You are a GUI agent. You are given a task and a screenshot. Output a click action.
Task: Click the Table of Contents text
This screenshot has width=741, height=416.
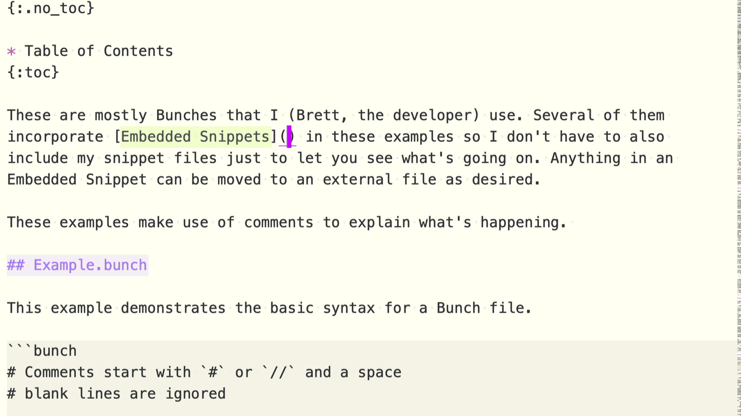[99, 51]
